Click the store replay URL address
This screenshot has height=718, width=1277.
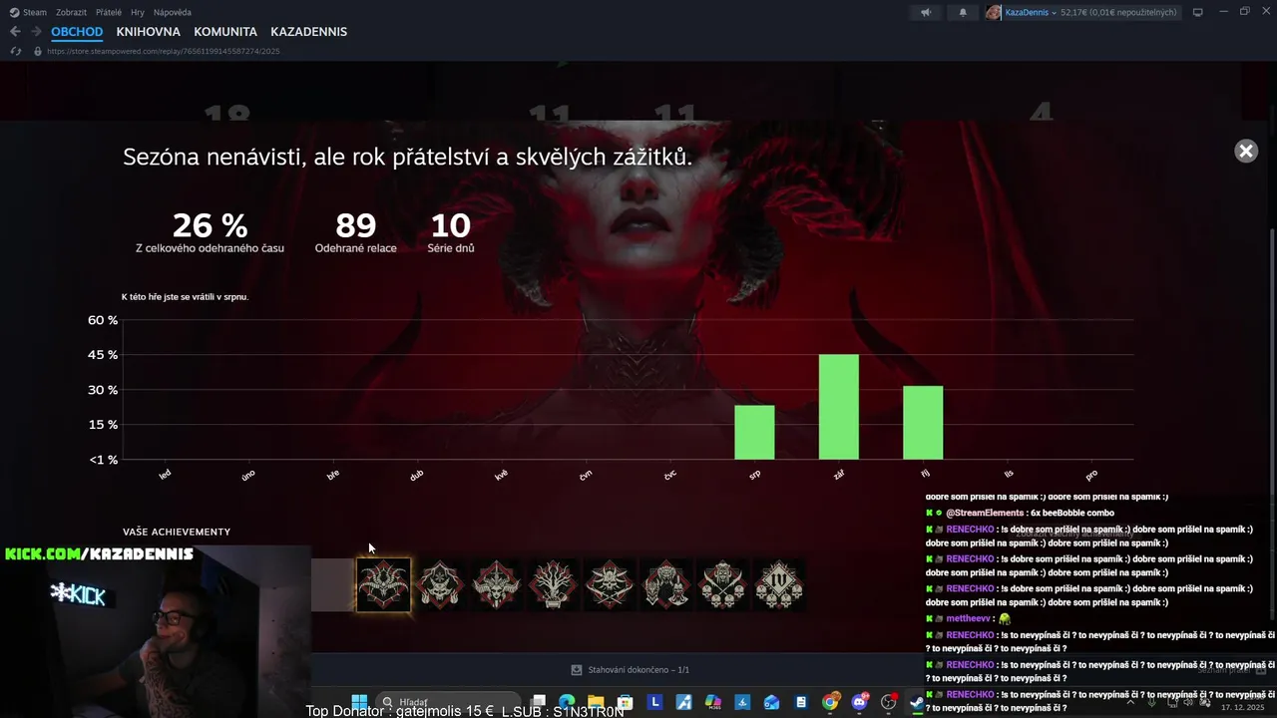pyautogui.click(x=163, y=51)
